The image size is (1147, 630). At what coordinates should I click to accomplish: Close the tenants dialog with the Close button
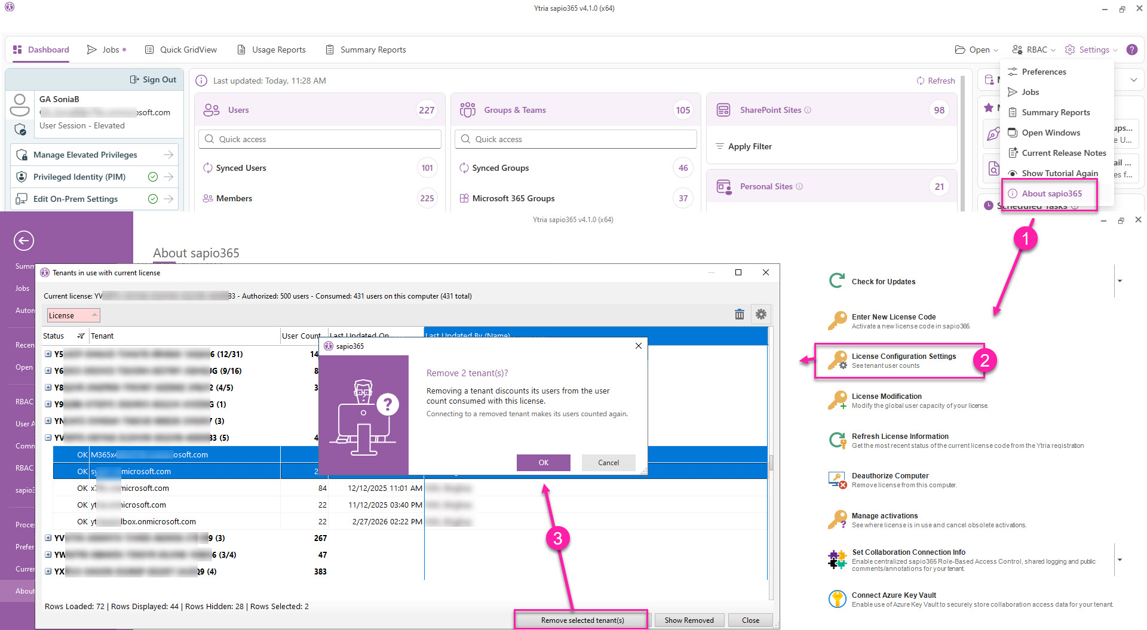pos(751,620)
